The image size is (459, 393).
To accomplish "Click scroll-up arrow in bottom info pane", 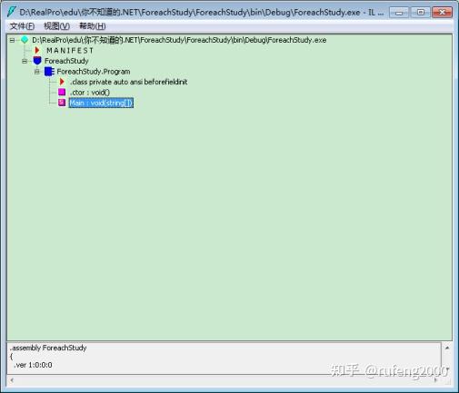I will pyautogui.click(x=447, y=348).
